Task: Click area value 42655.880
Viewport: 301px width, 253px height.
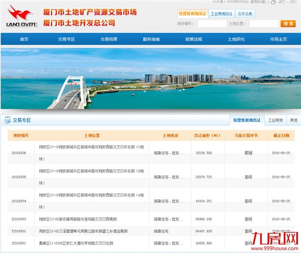Action: [204, 243]
